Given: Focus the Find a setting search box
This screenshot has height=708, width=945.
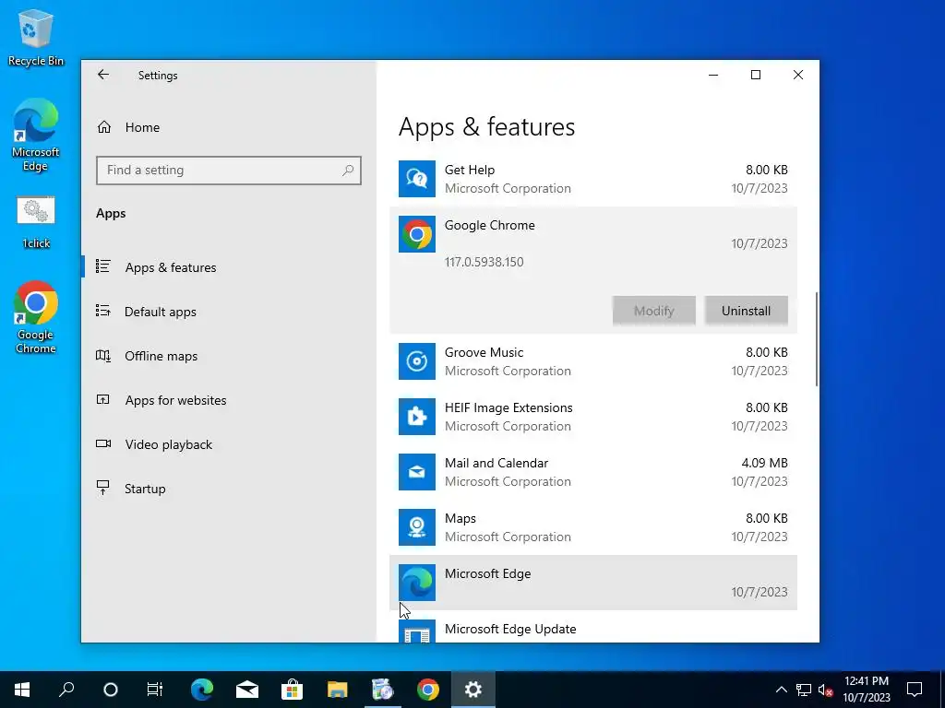Looking at the screenshot, I should coord(229,171).
